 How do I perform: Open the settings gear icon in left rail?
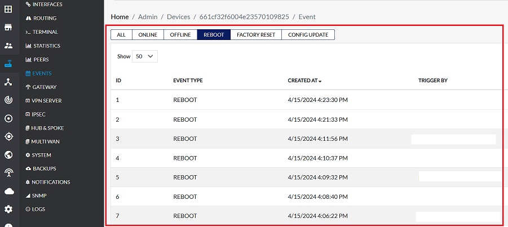(x=8, y=210)
